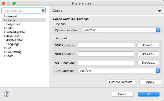
Task: Focus the NDK Location text field
Action: pyautogui.click(x=106, y=54)
